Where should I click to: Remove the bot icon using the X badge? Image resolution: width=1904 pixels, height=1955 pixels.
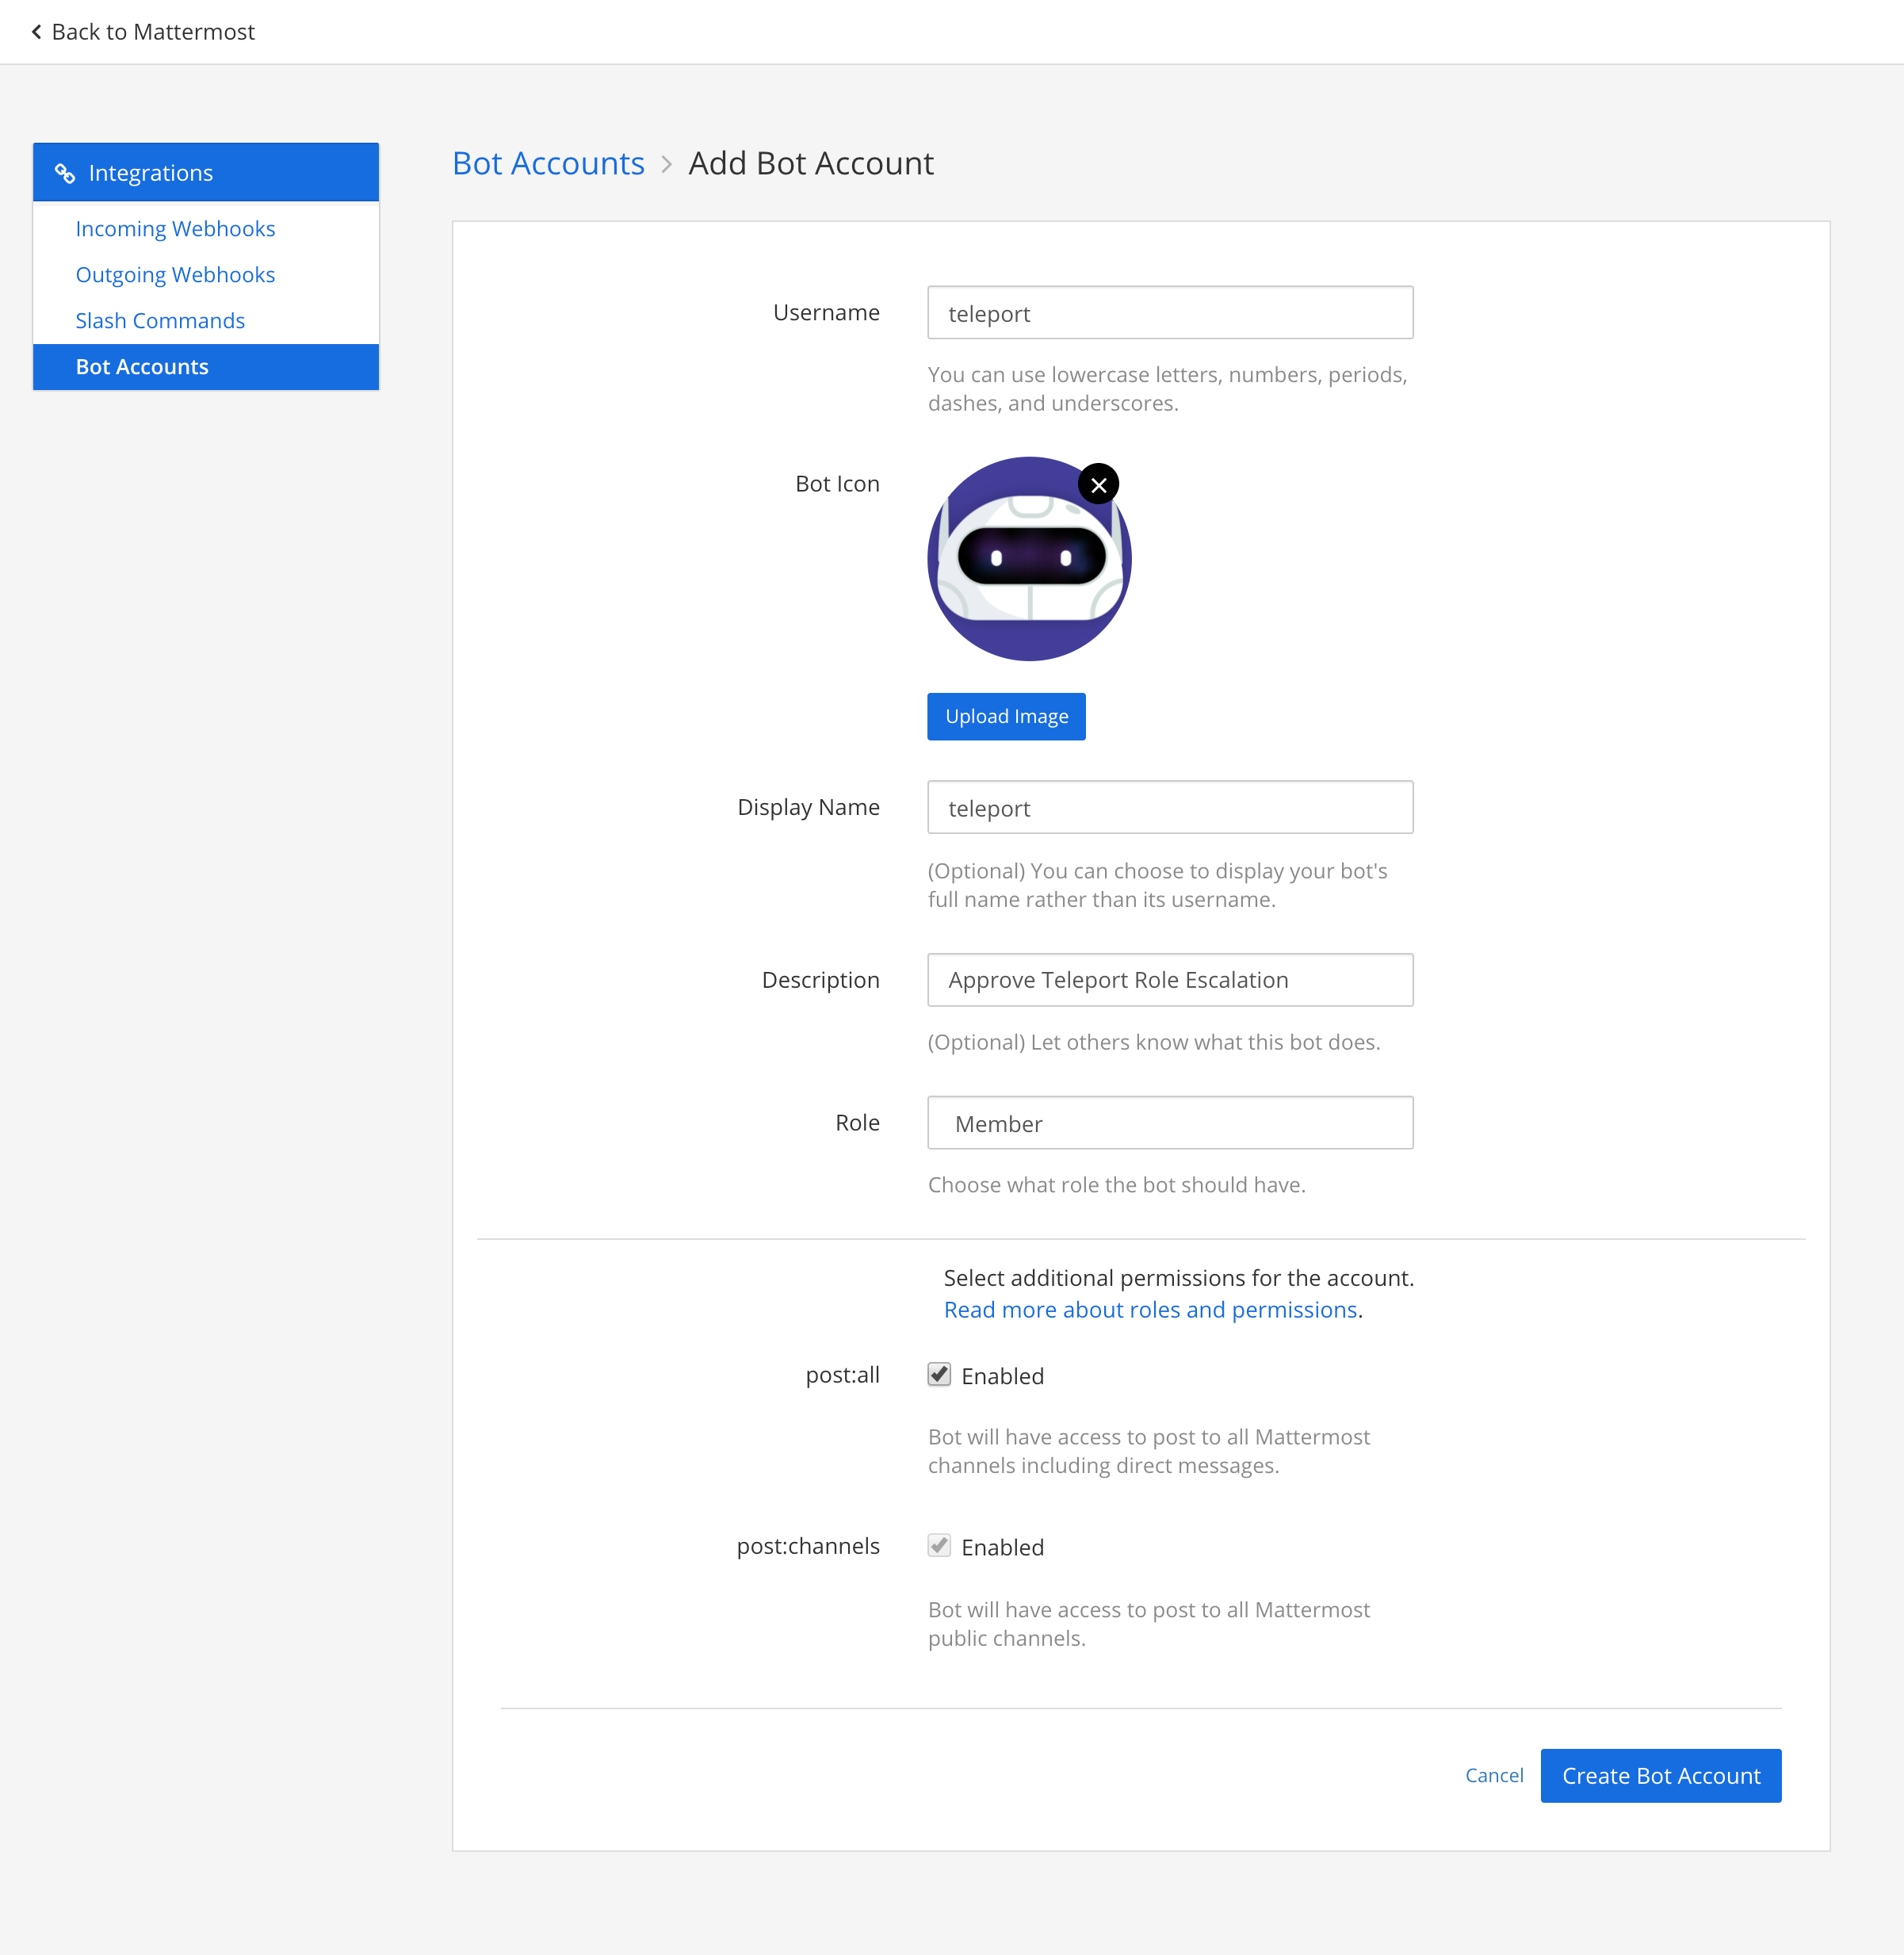pos(1098,484)
